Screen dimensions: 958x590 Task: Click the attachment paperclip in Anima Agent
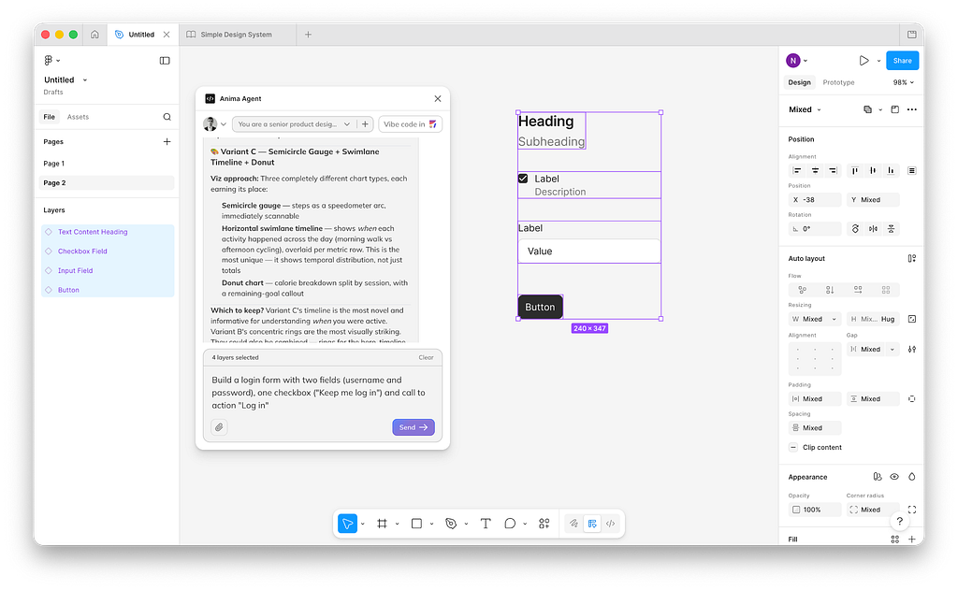coord(219,427)
